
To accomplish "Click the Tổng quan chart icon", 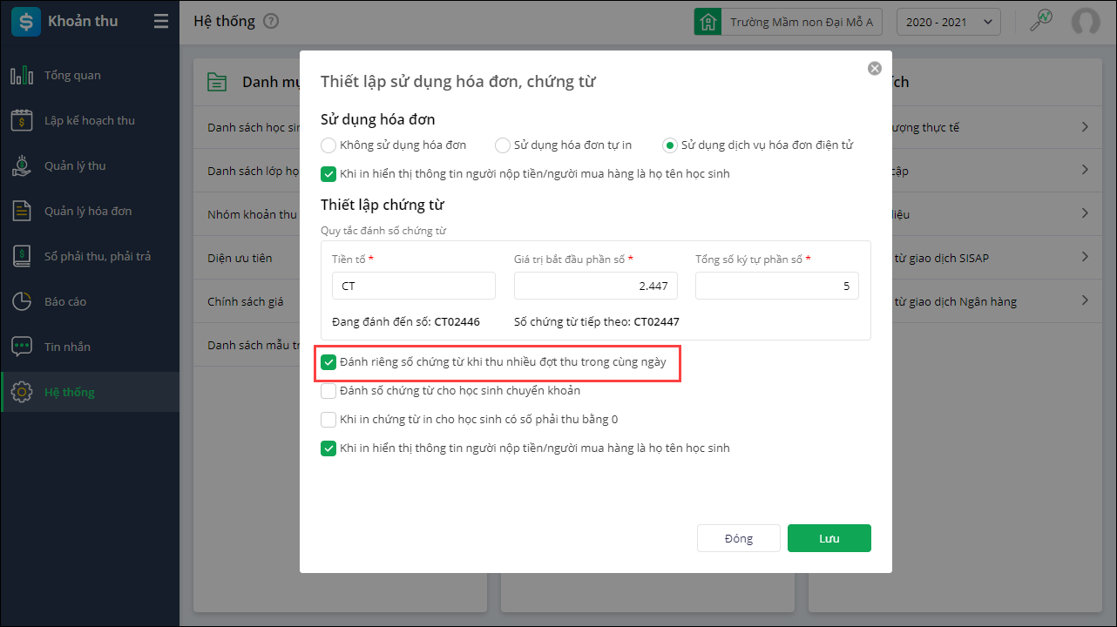I will click(22, 76).
